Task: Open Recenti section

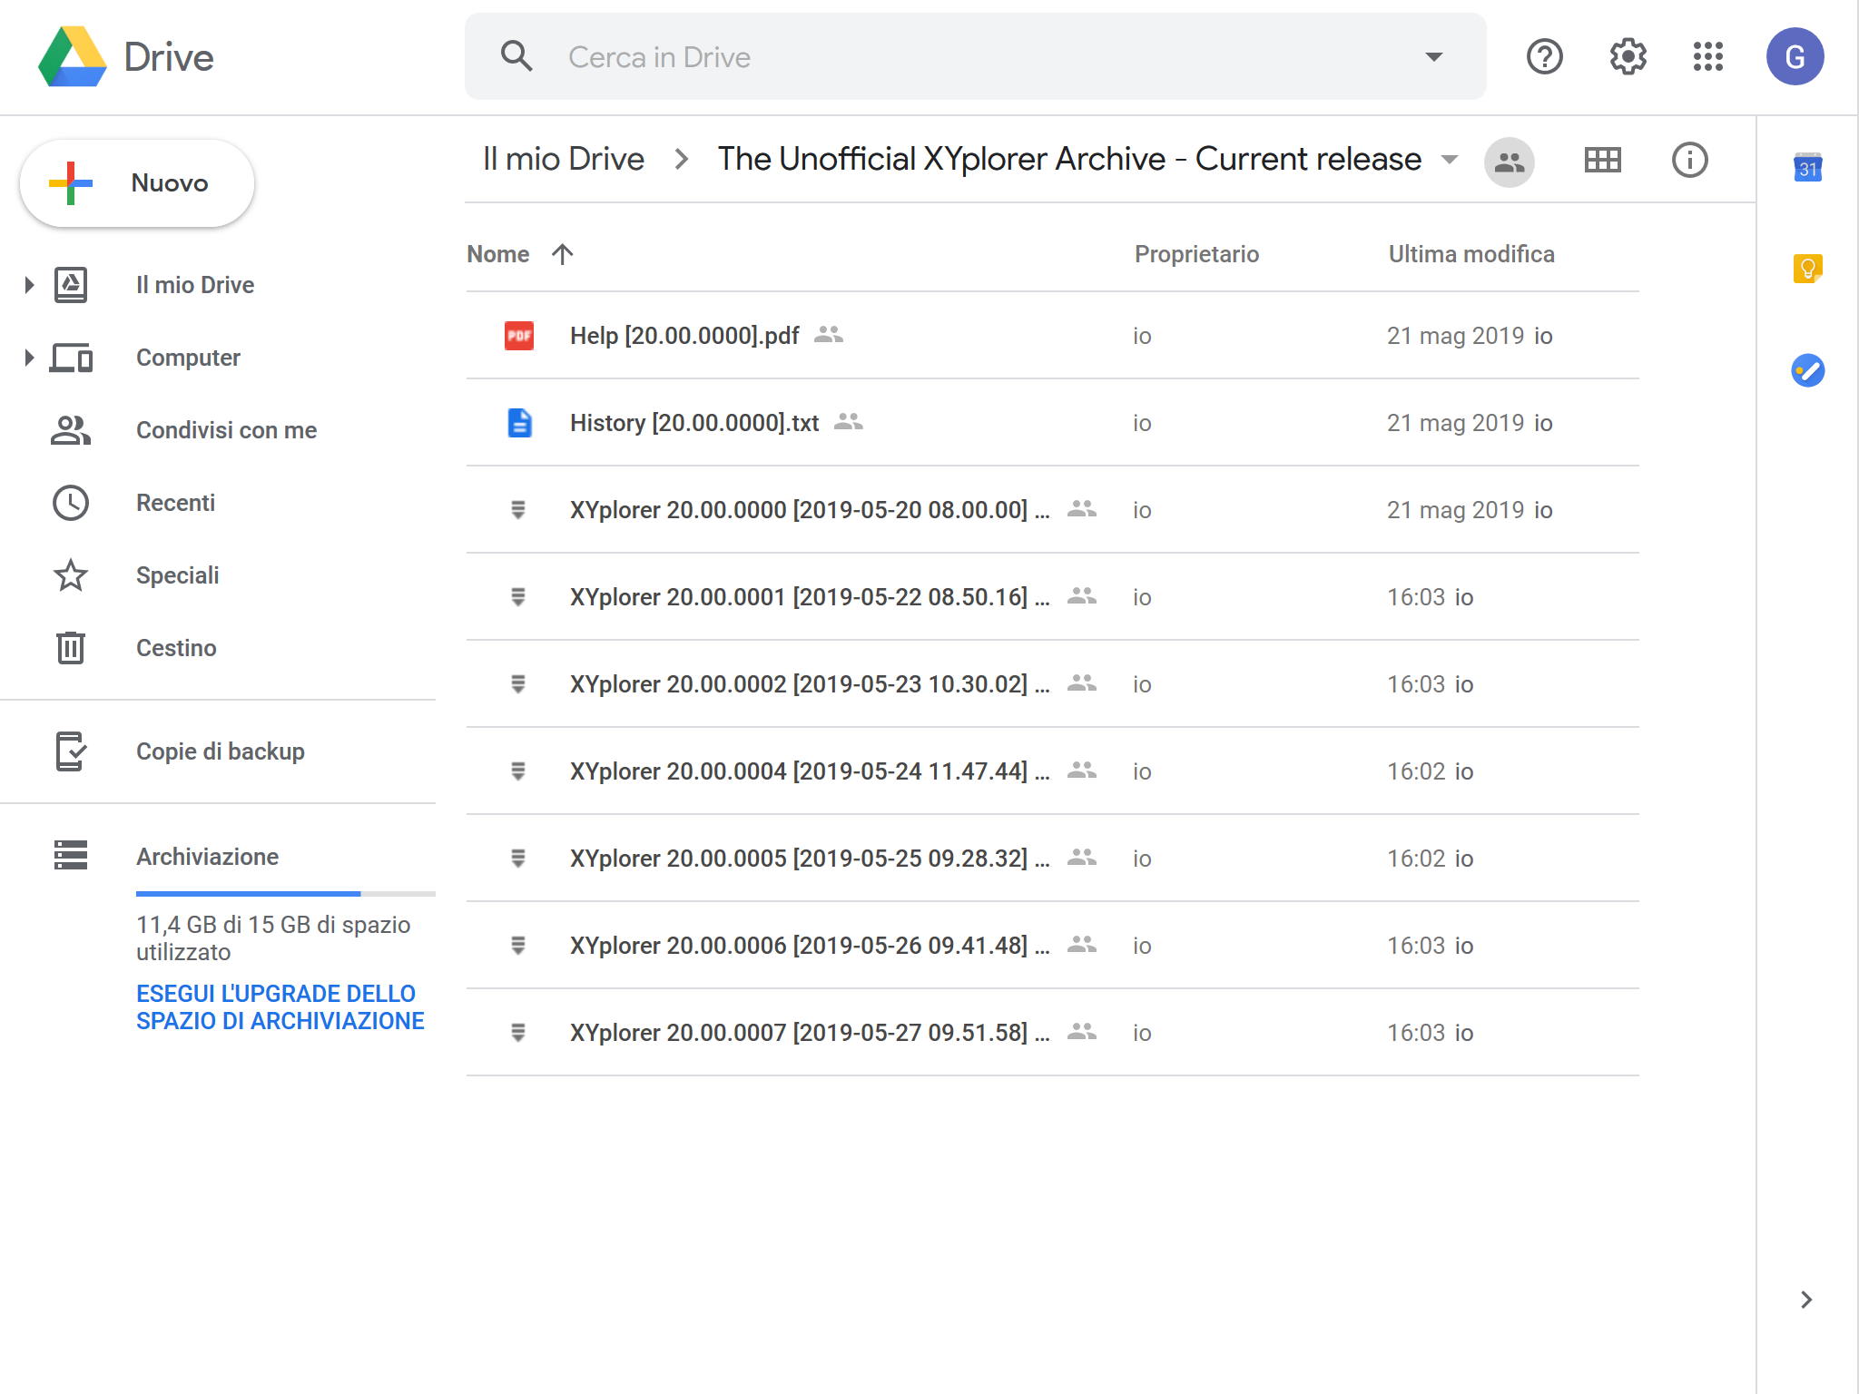Action: (175, 503)
